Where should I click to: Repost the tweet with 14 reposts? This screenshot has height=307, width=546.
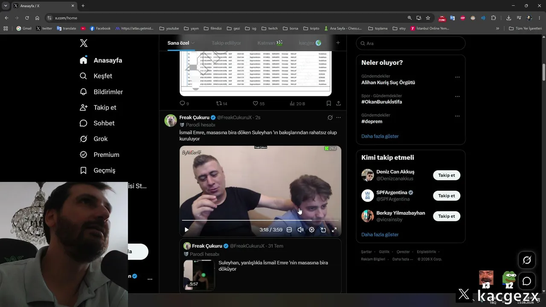tap(221, 103)
